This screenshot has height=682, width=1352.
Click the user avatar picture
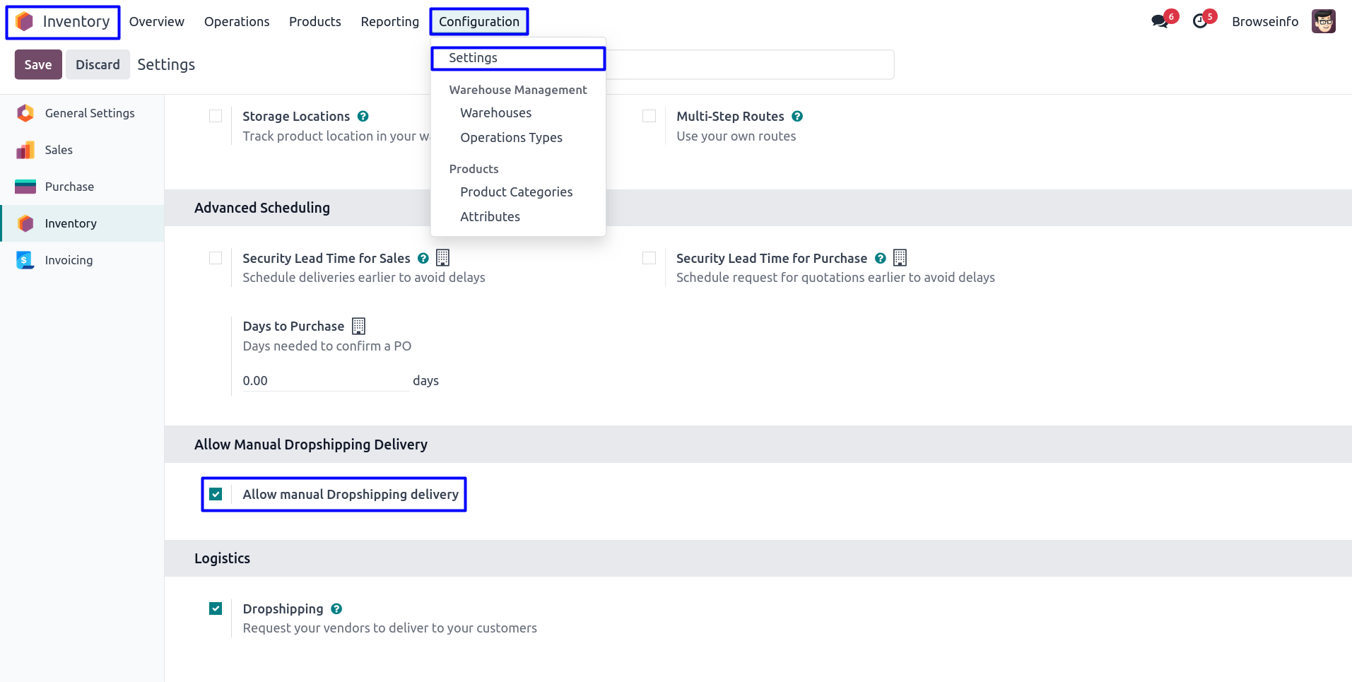(x=1323, y=21)
